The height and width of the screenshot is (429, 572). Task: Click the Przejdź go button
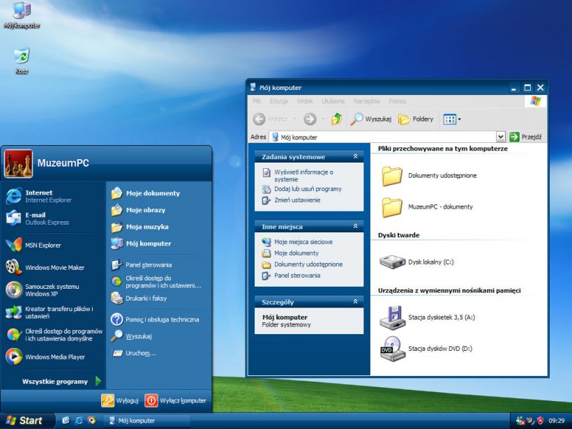click(x=526, y=137)
